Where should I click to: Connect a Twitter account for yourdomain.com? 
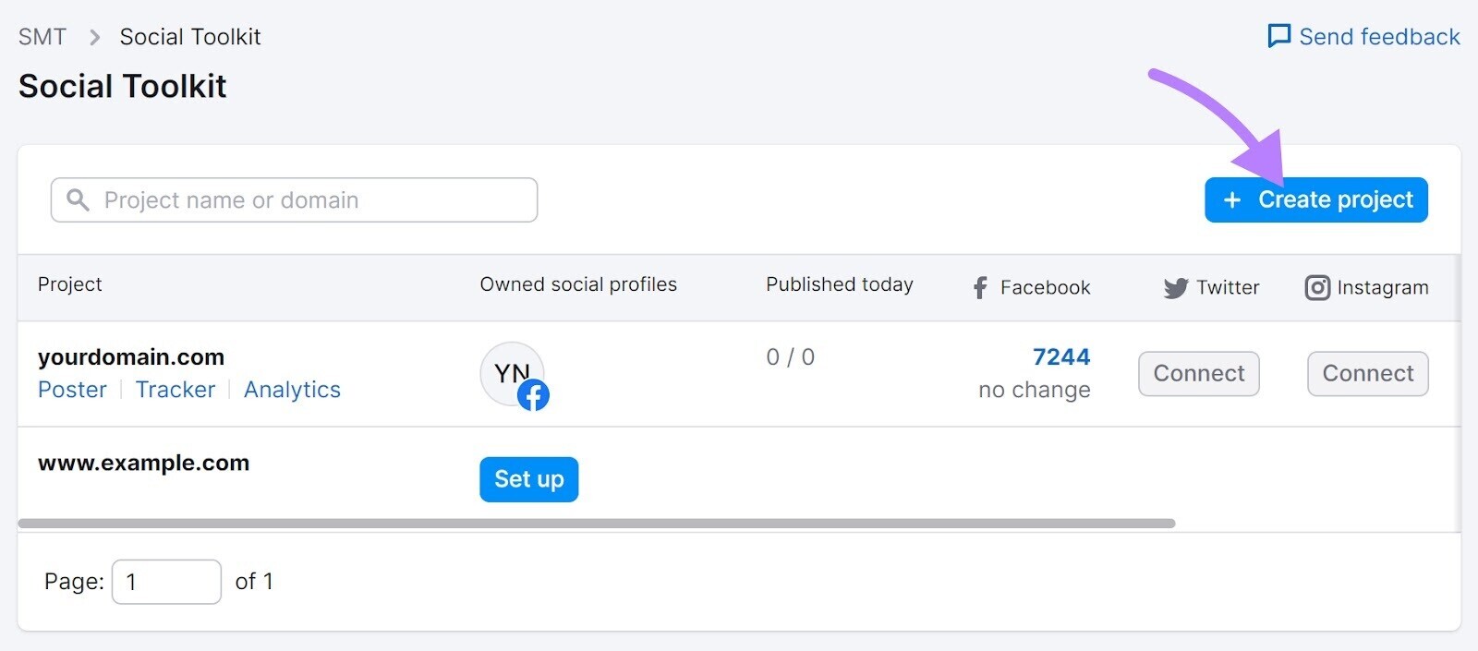pyautogui.click(x=1198, y=373)
